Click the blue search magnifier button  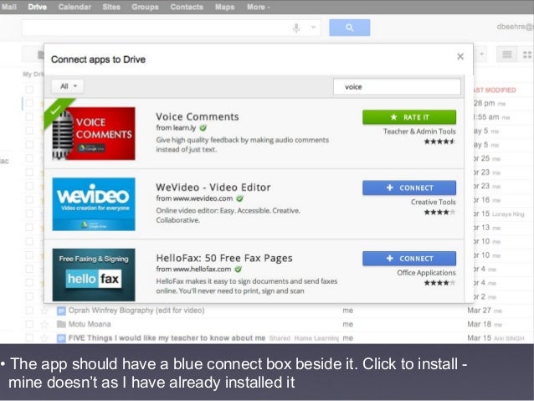click(x=349, y=28)
